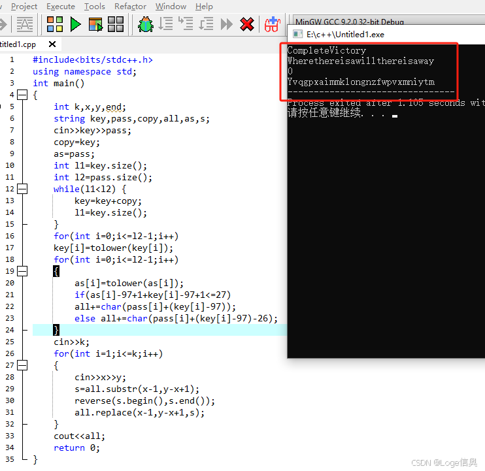Viewport: 485px width, 471px height.
Task: Click the 'int l1=key.size();' code line
Action: pos(100,166)
